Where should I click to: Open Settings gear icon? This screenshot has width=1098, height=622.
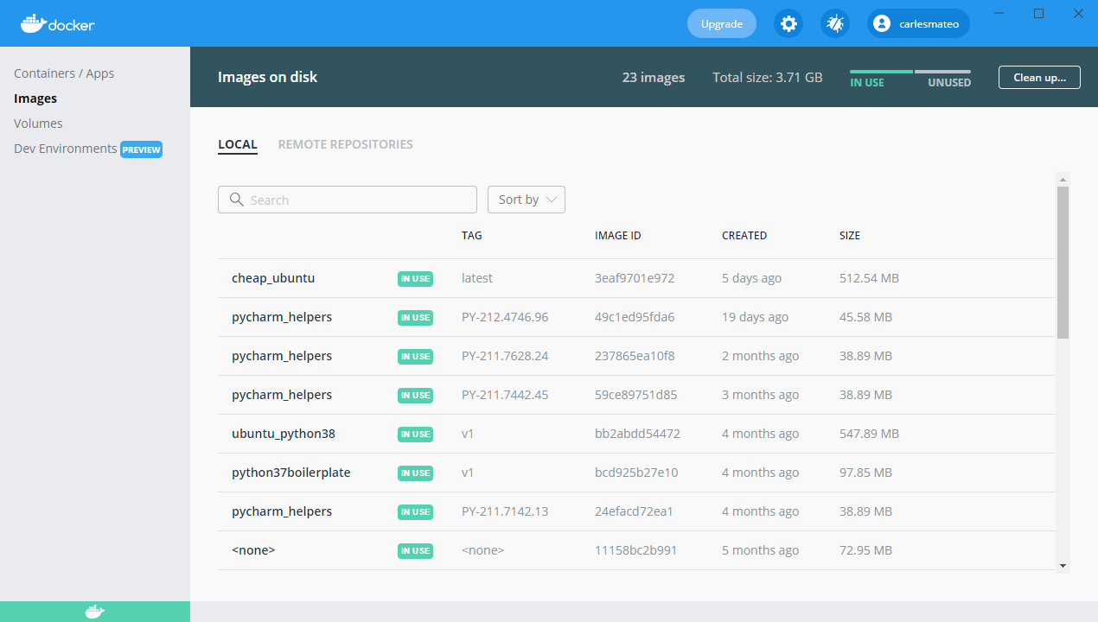point(788,23)
